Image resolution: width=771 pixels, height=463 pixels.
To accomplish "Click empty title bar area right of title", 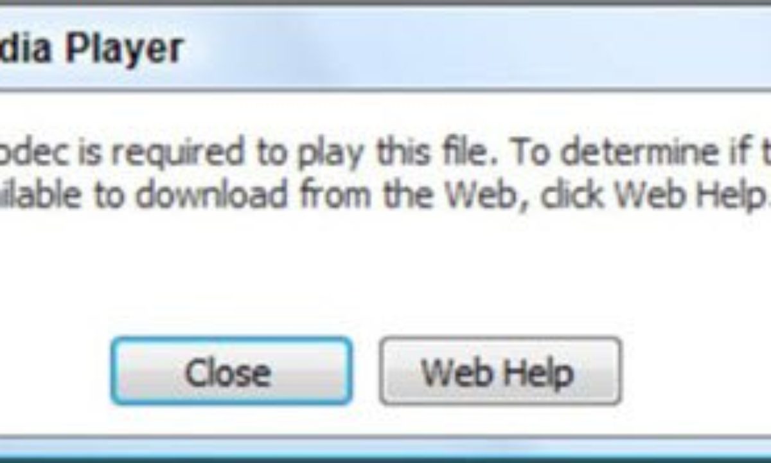I will (x=475, y=49).
